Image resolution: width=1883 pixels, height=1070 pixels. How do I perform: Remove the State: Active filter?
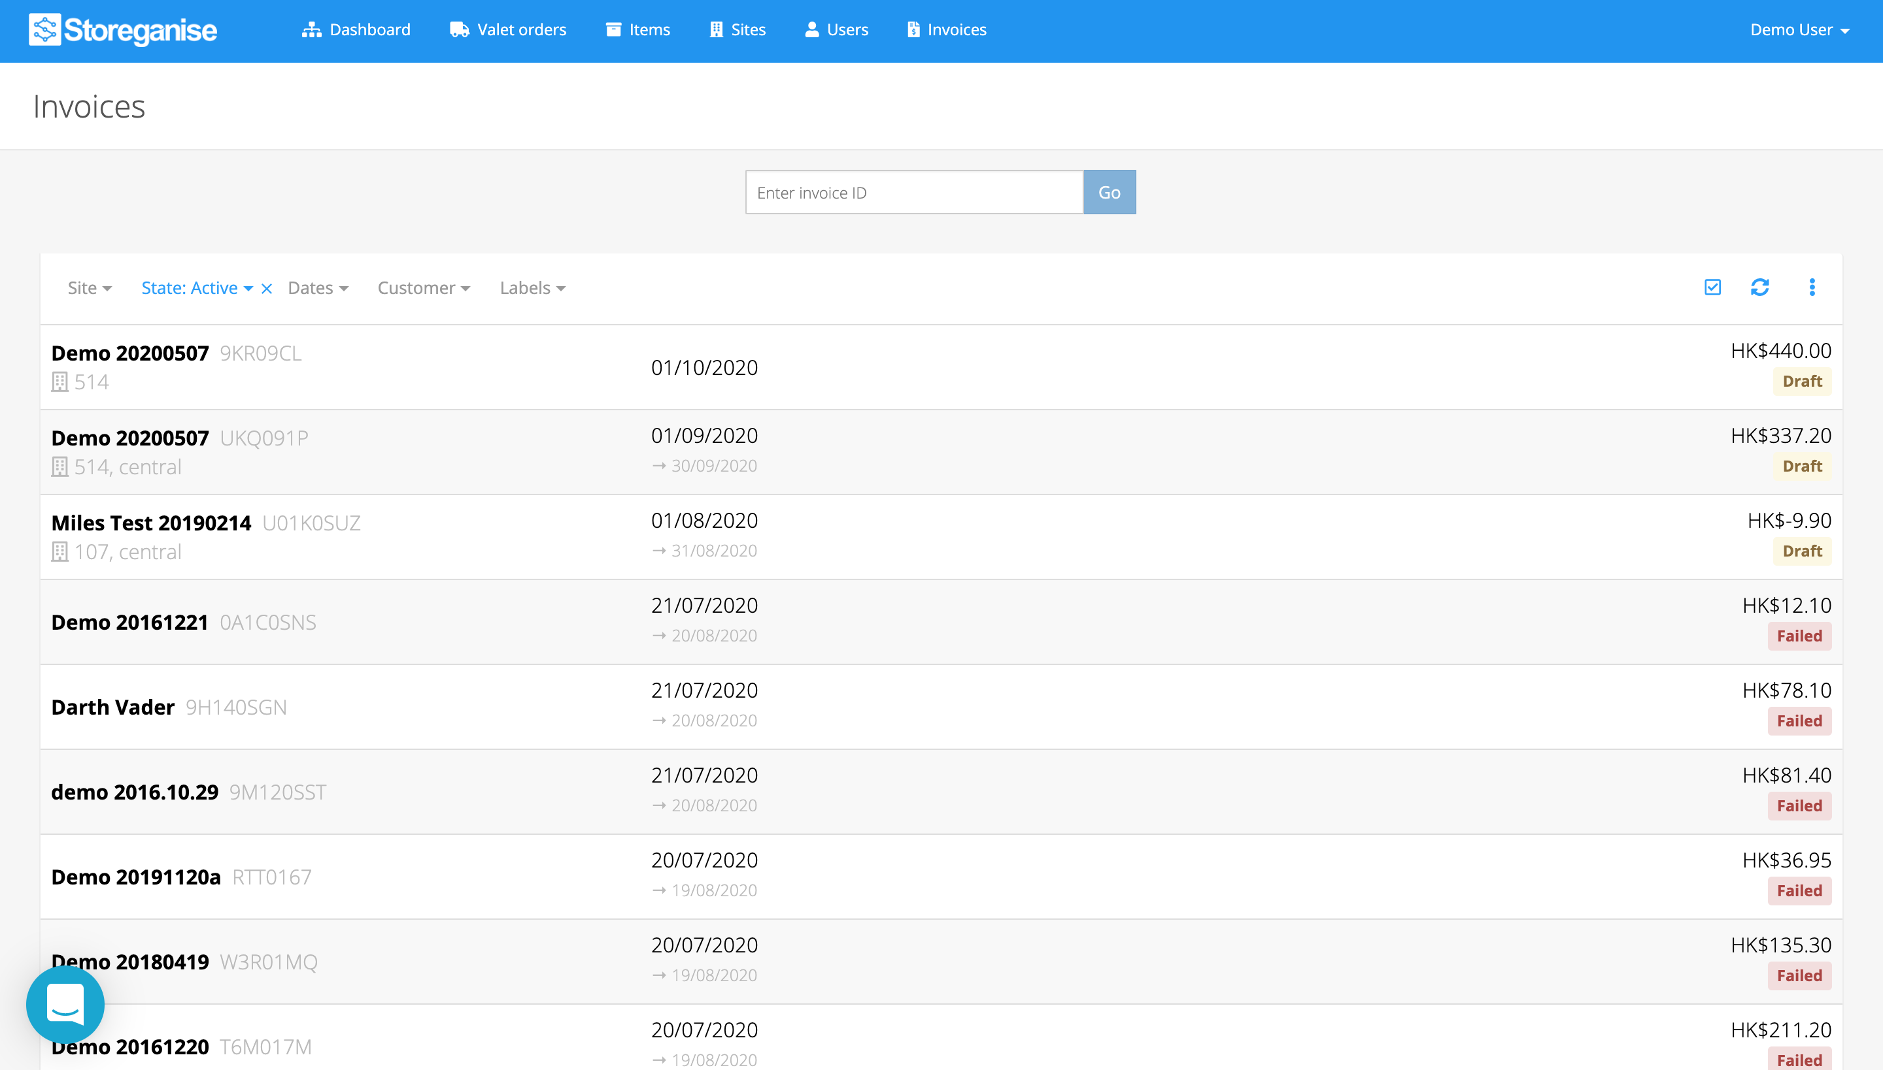[x=267, y=289]
